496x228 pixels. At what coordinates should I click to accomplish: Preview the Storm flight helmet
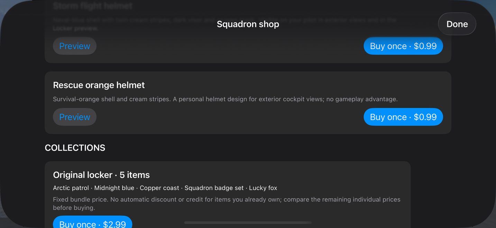tap(75, 46)
